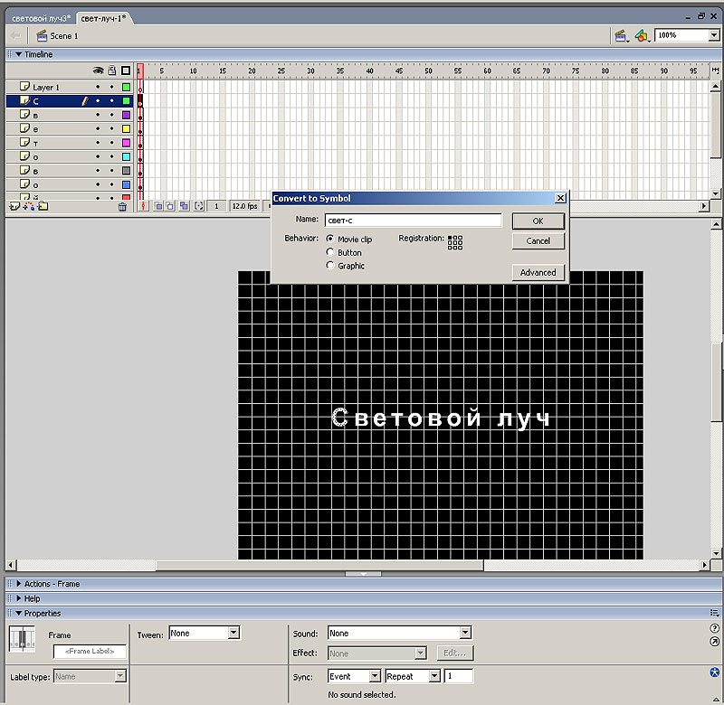Click the Center Frame timeline icon

click(x=142, y=206)
